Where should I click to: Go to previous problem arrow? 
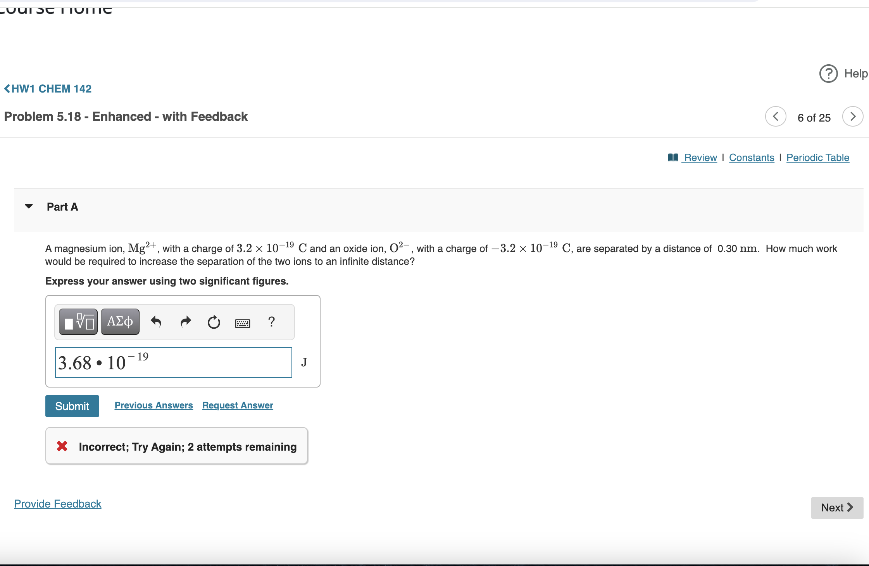tap(776, 117)
